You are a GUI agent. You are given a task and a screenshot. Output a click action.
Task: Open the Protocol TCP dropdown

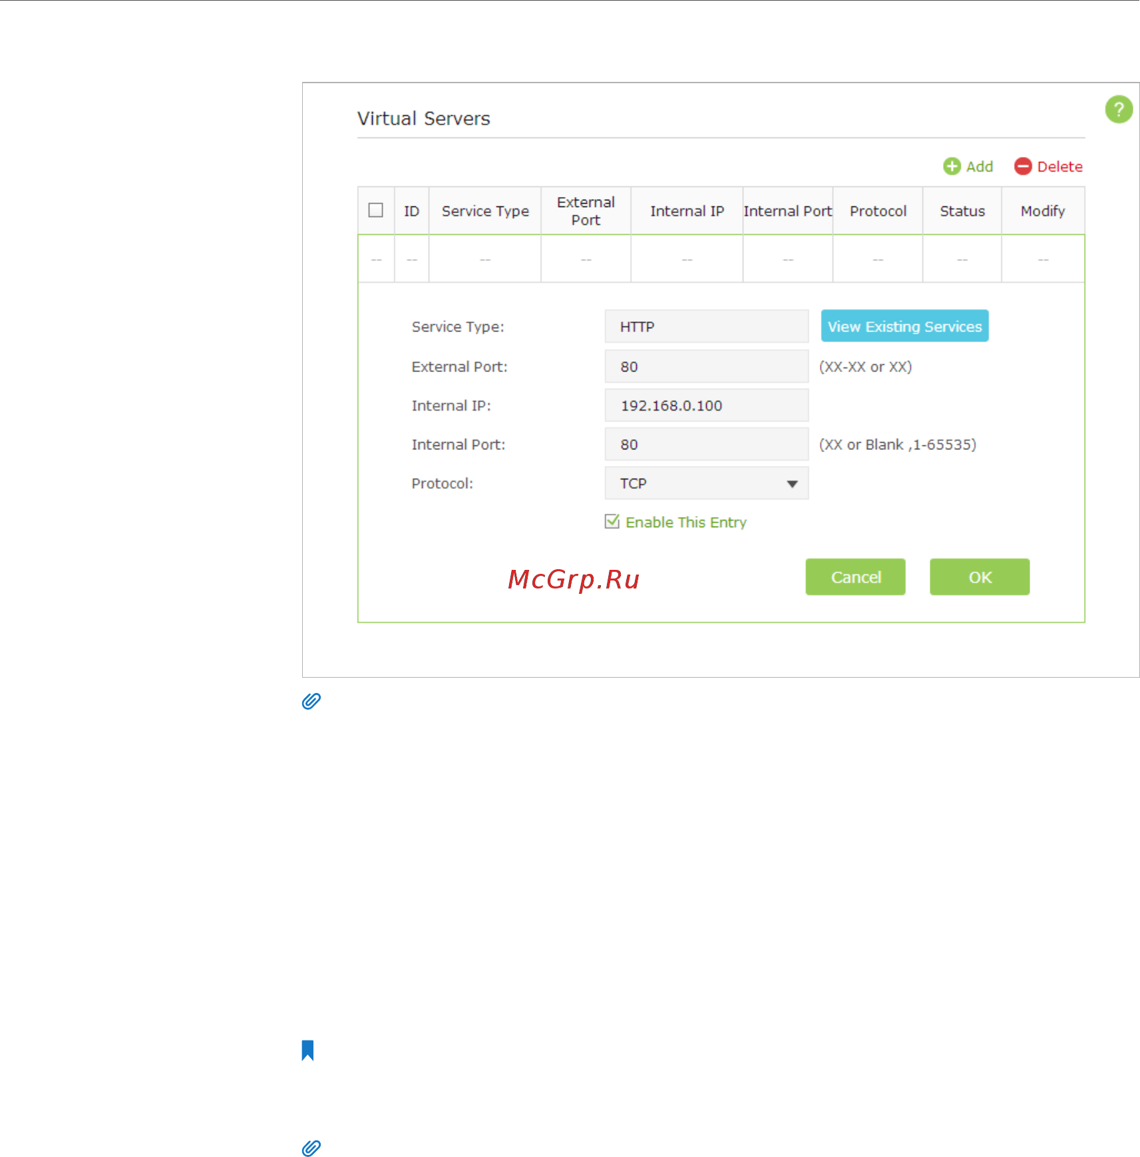(706, 483)
